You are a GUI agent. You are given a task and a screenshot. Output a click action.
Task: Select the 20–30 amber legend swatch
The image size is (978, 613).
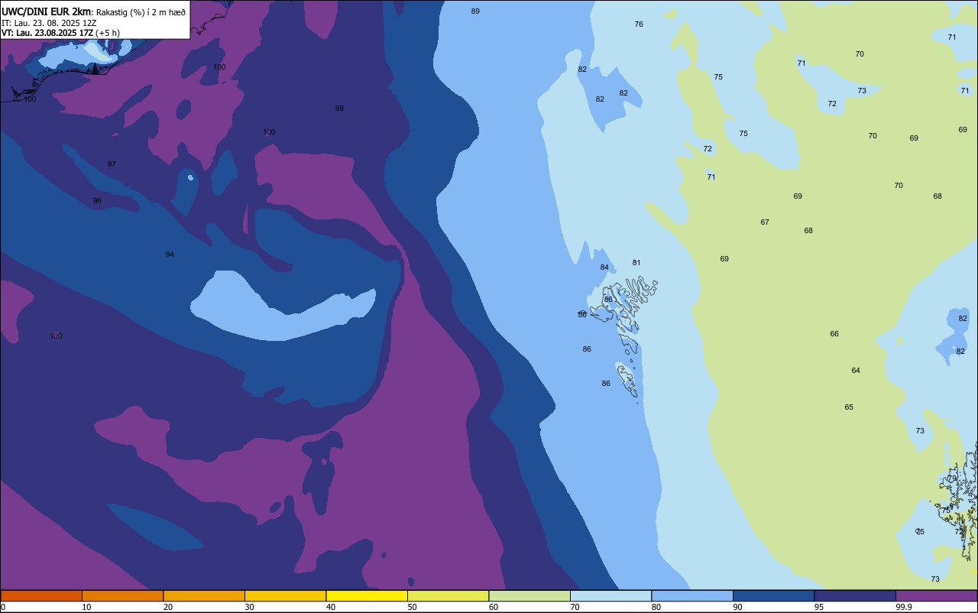point(204,595)
